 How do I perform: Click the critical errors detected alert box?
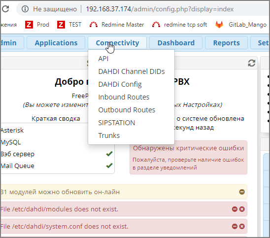[188, 157]
